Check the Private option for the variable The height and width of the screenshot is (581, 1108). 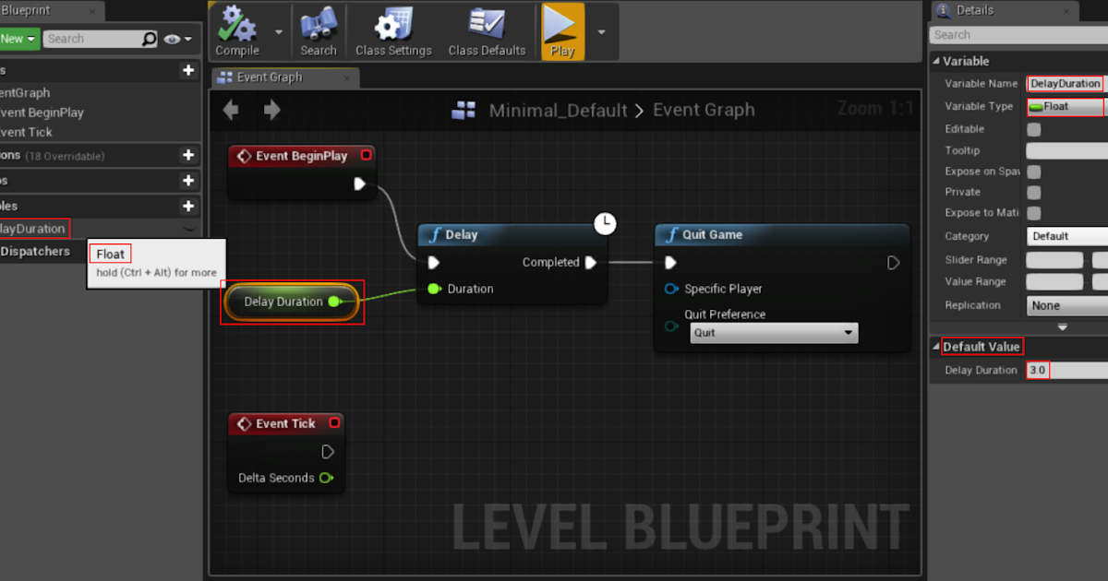pos(1031,192)
